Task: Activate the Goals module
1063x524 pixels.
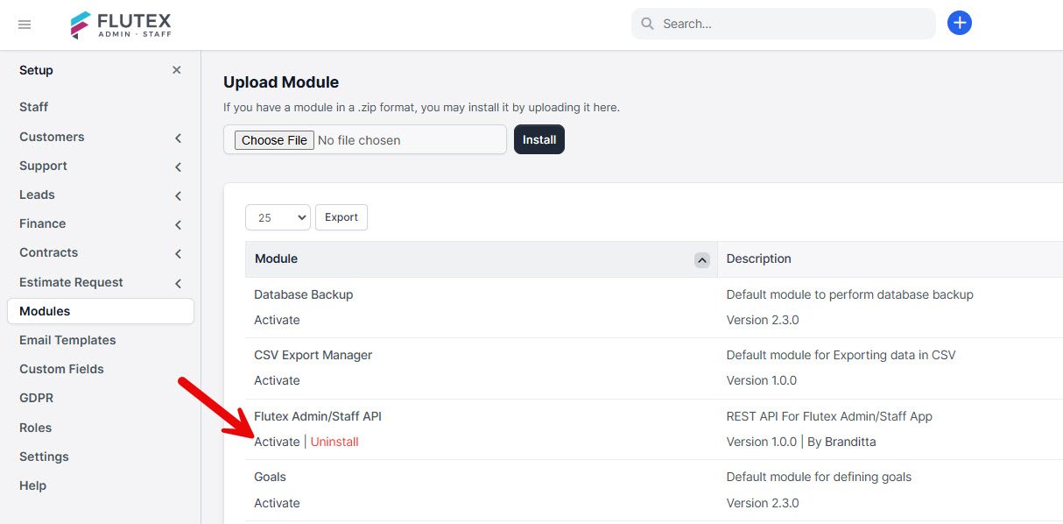Action: (x=277, y=503)
